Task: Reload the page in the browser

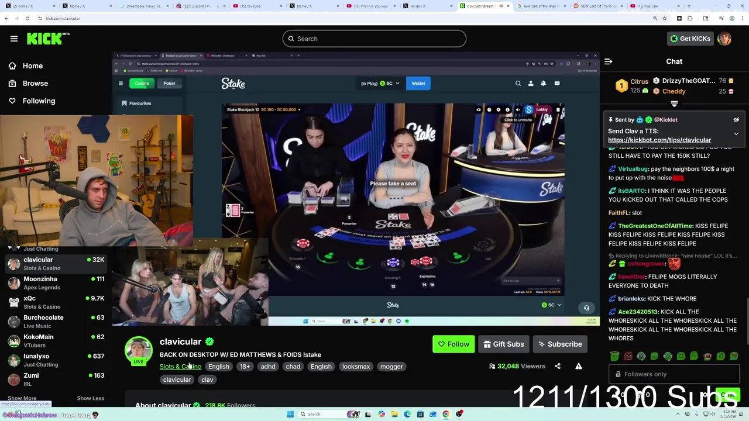Action: coord(27,18)
